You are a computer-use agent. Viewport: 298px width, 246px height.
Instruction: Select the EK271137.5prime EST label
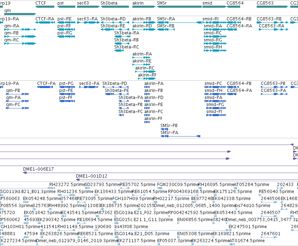point(136,241)
